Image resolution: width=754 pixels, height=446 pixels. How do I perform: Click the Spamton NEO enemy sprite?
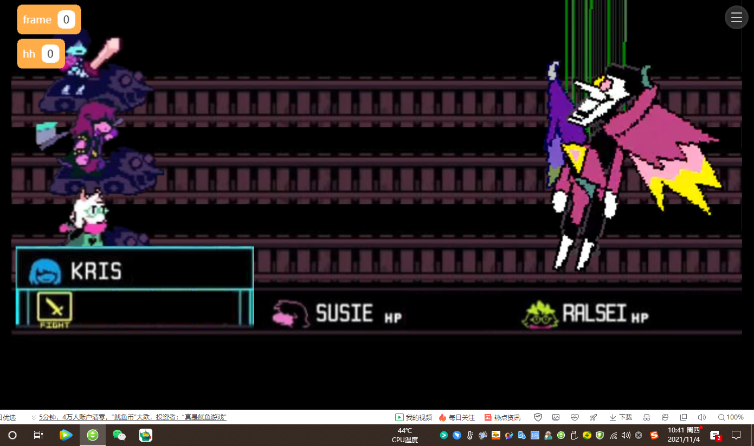click(x=631, y=165)
